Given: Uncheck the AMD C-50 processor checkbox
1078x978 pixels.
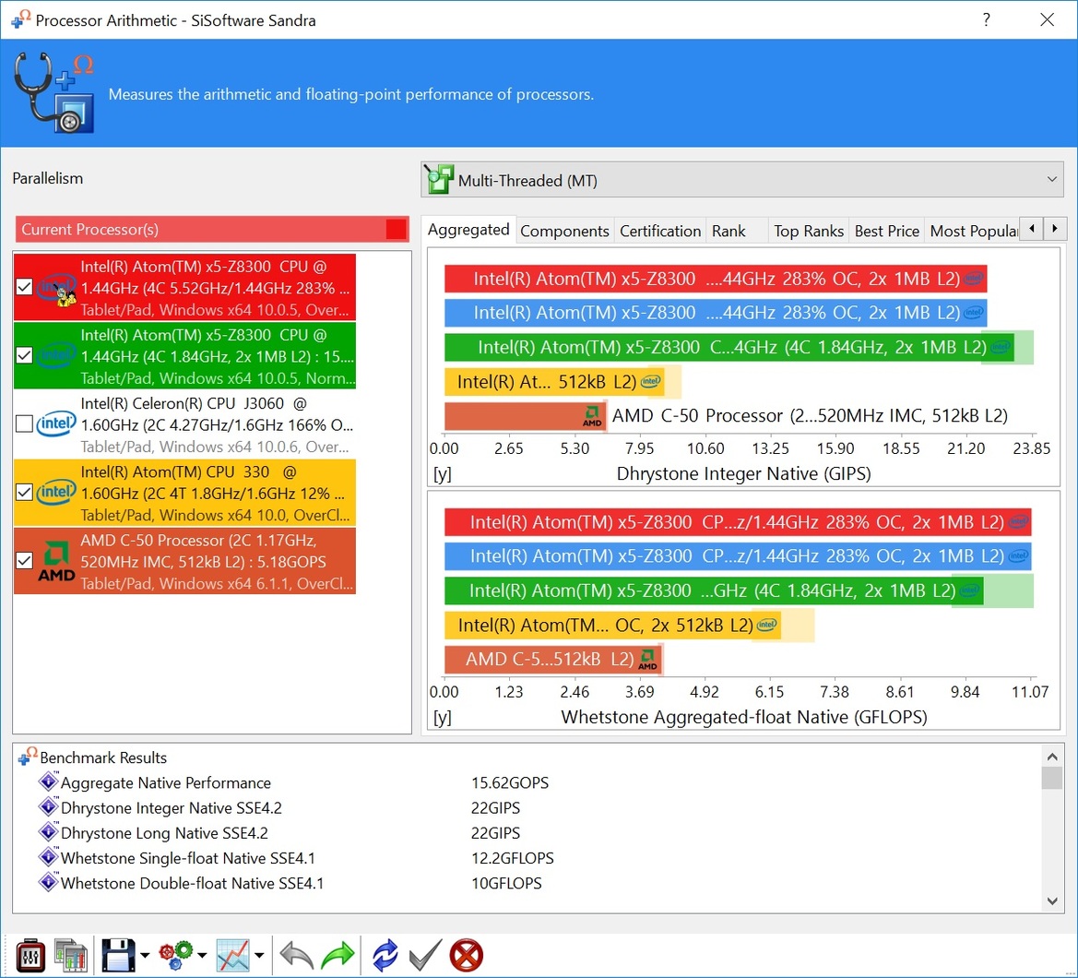Looking at the screenshot, I should (x=24, y=561).
